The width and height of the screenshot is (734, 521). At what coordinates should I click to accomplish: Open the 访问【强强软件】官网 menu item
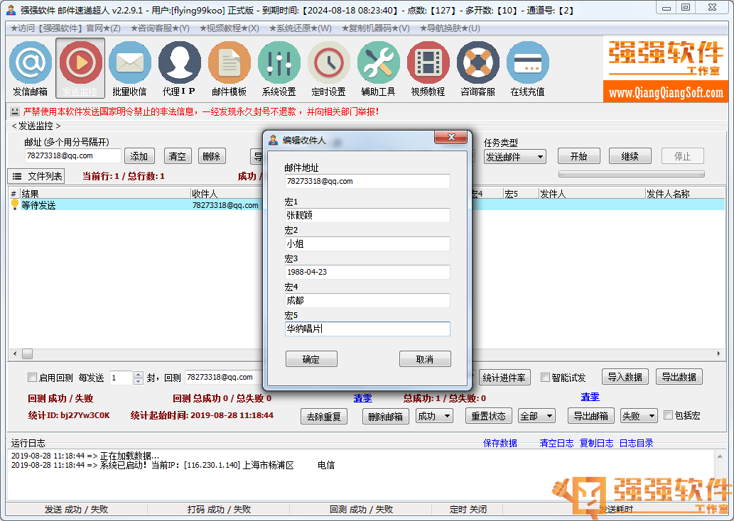point(65,28)
